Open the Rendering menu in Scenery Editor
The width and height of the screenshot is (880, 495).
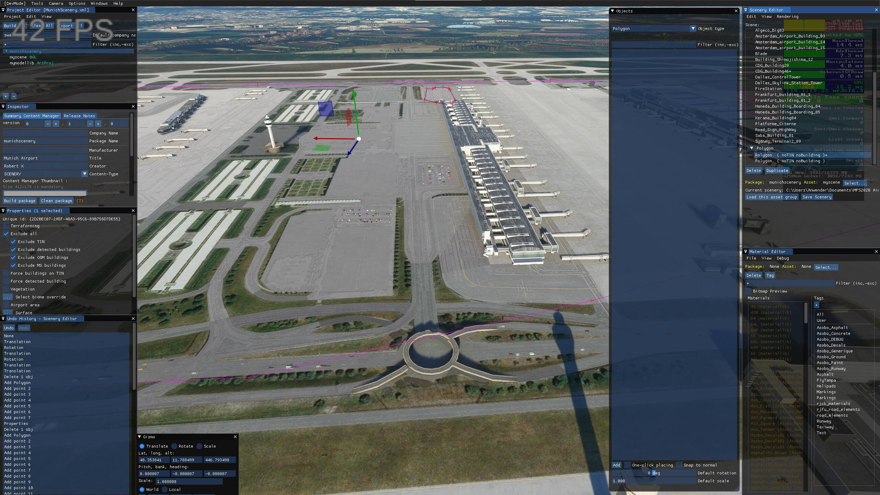point(787,16)
